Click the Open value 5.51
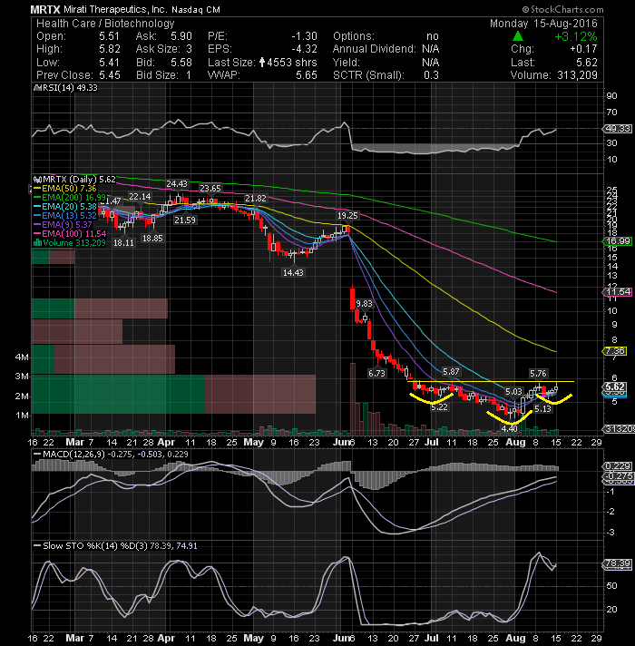Viewport: 635px width, 646px height. [109, 36]
